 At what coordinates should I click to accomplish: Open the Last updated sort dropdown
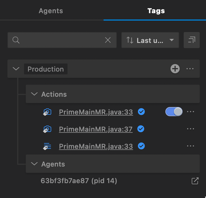pos(150,40)
